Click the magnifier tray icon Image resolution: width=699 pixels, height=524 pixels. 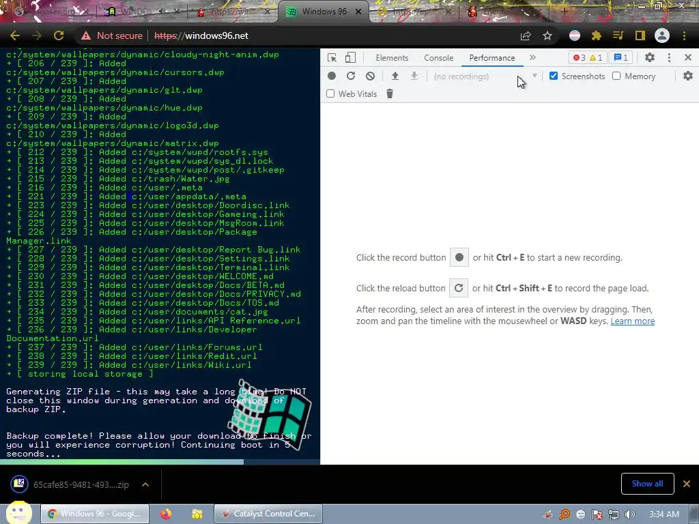[565, 514]
